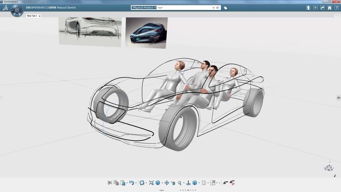This screenshot has height=192, width=341.
Task: Select the Zoom magnifier icon
Action: pos(180,183)
